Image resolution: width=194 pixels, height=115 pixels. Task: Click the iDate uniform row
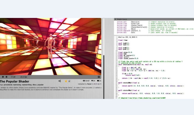tap(147, 32)
